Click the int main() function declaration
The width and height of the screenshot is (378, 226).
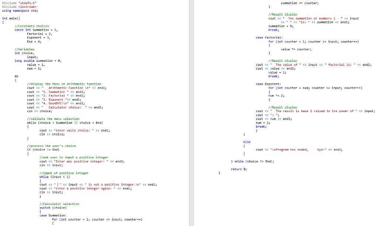click(x=10, y=18)
